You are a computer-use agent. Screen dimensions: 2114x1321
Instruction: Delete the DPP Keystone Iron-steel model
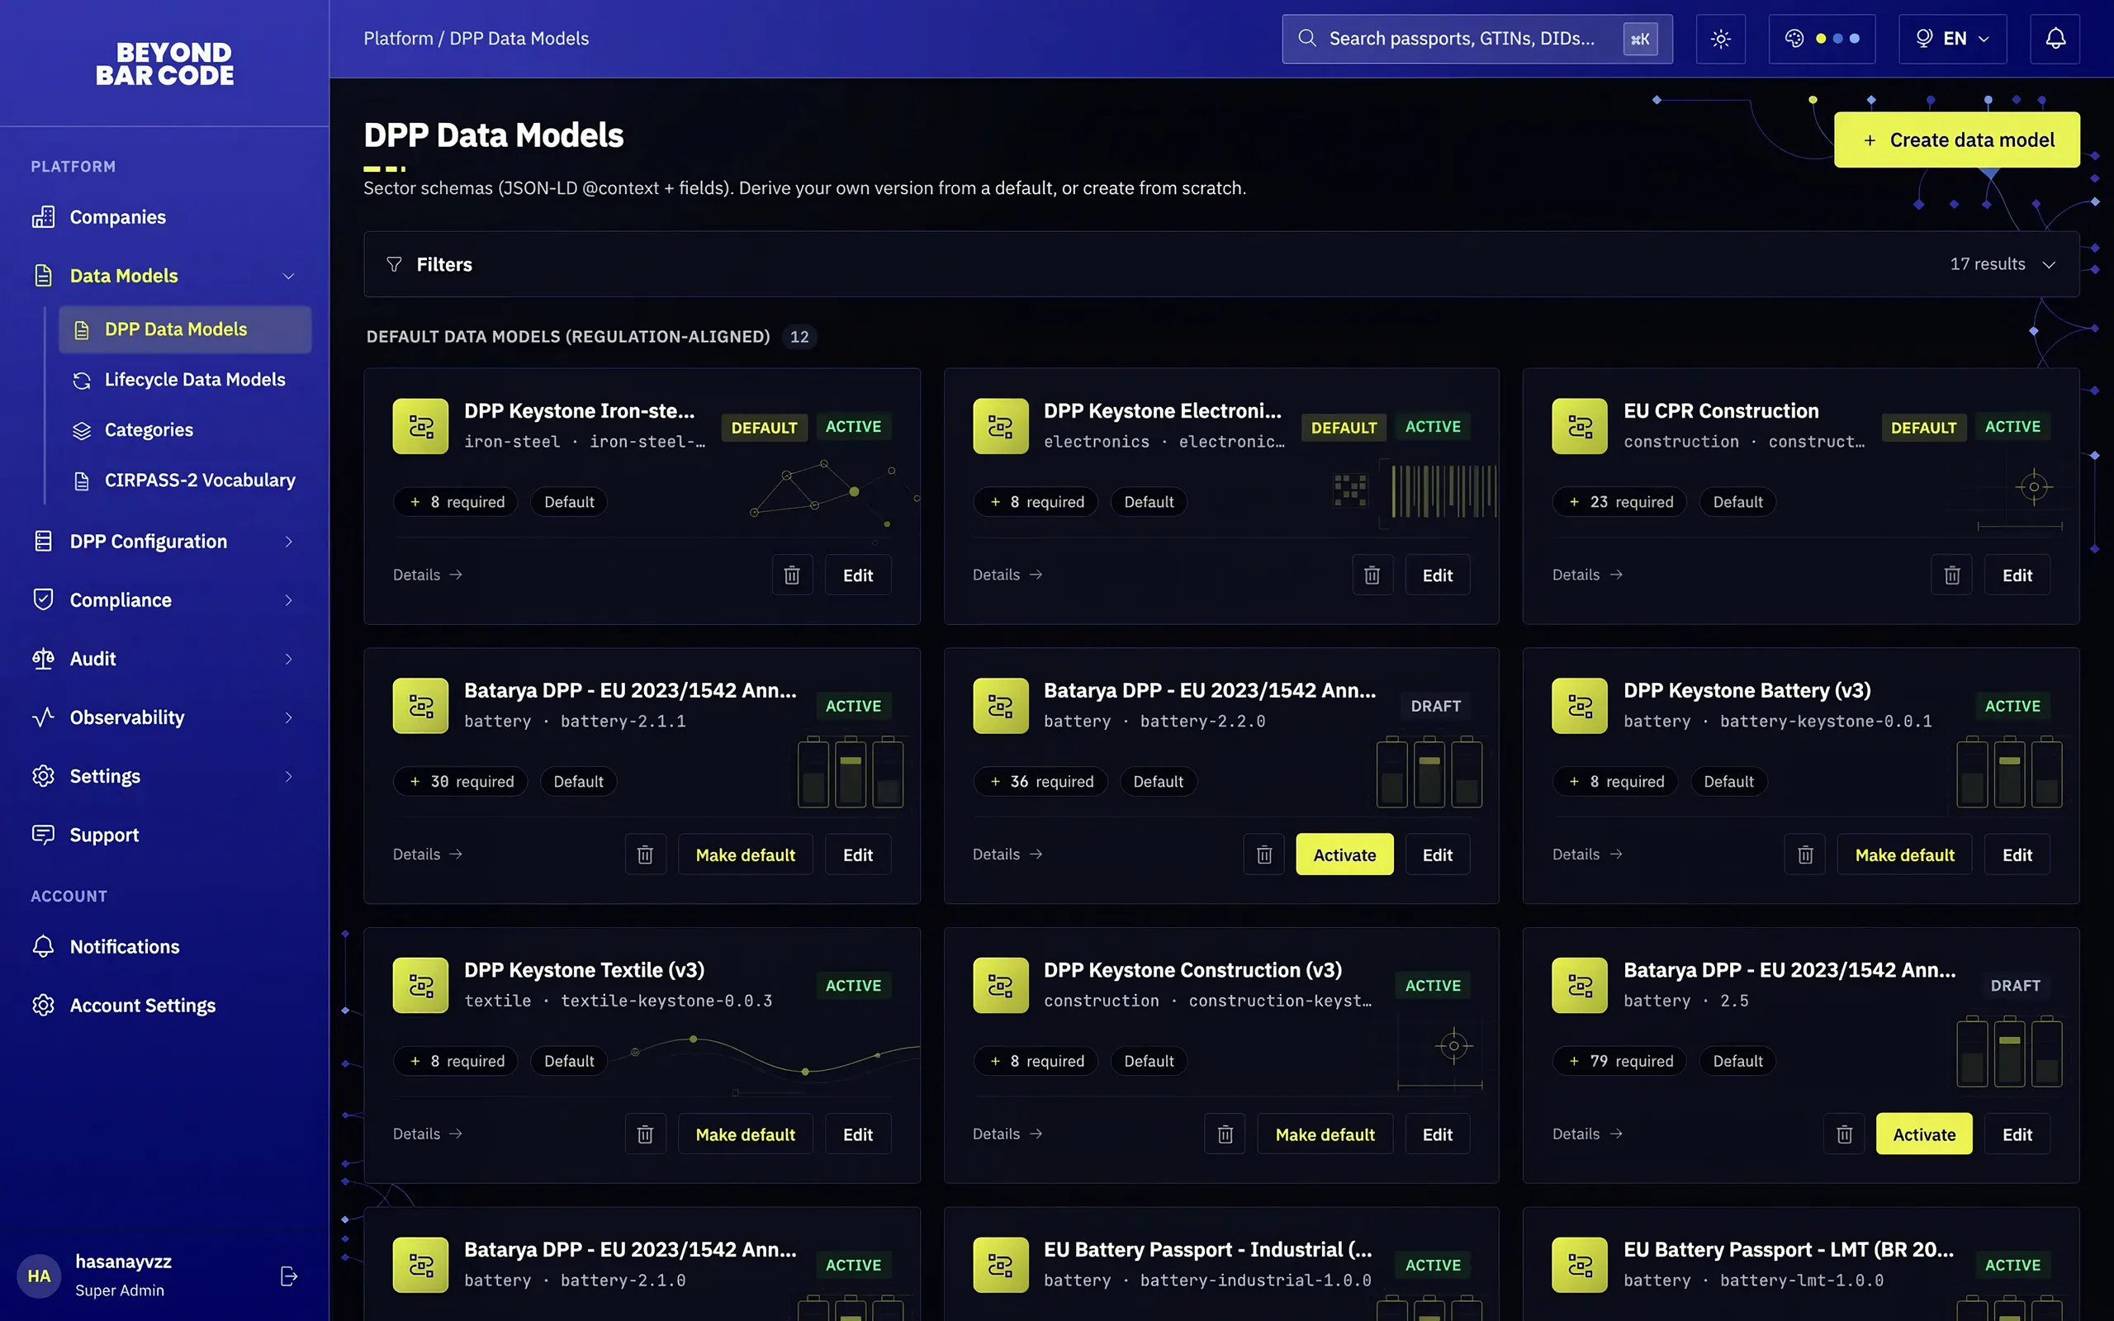coord(791,575)
